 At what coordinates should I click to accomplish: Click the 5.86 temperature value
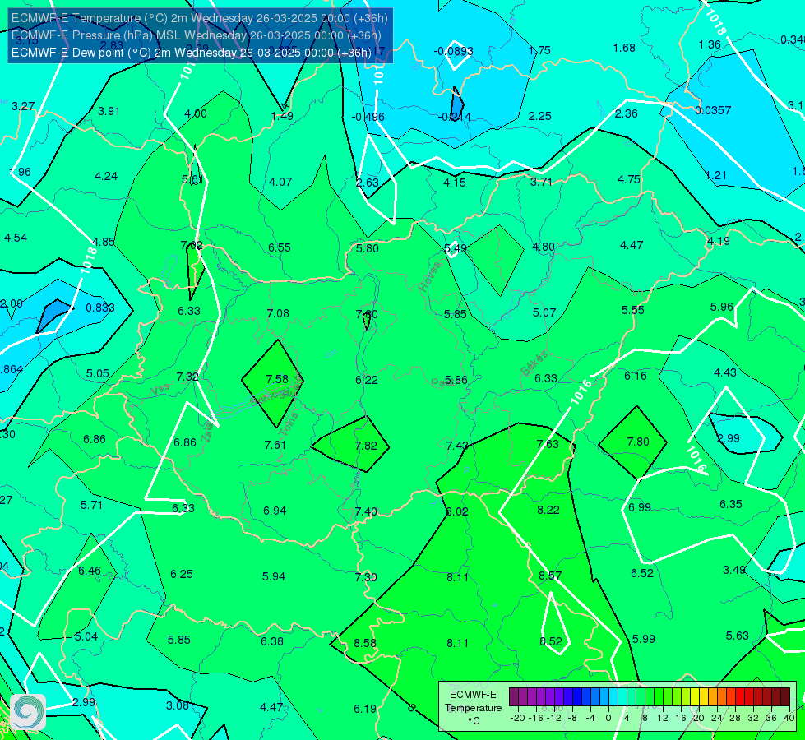tap(456, 380)
